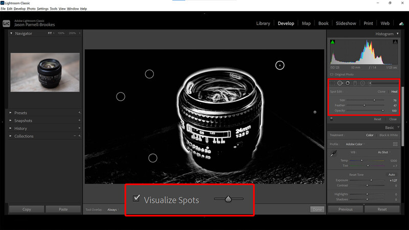This screenshot has height=230, width=409.
Task: Collapse the Histogram panel
Action: (x=398, y=34)
